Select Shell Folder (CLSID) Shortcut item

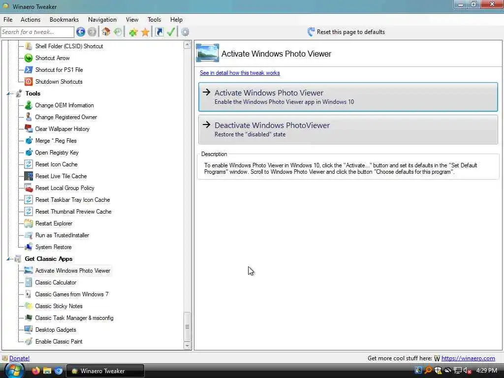[x=69, y=46]
